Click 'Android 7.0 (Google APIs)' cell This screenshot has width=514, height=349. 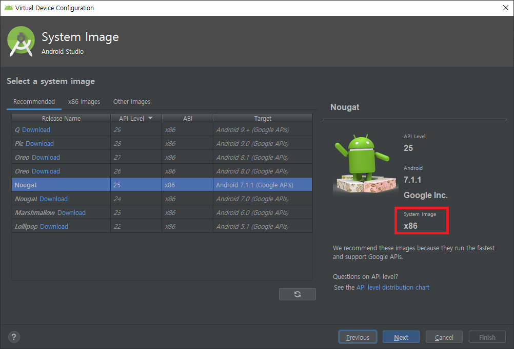pos(263,199)
